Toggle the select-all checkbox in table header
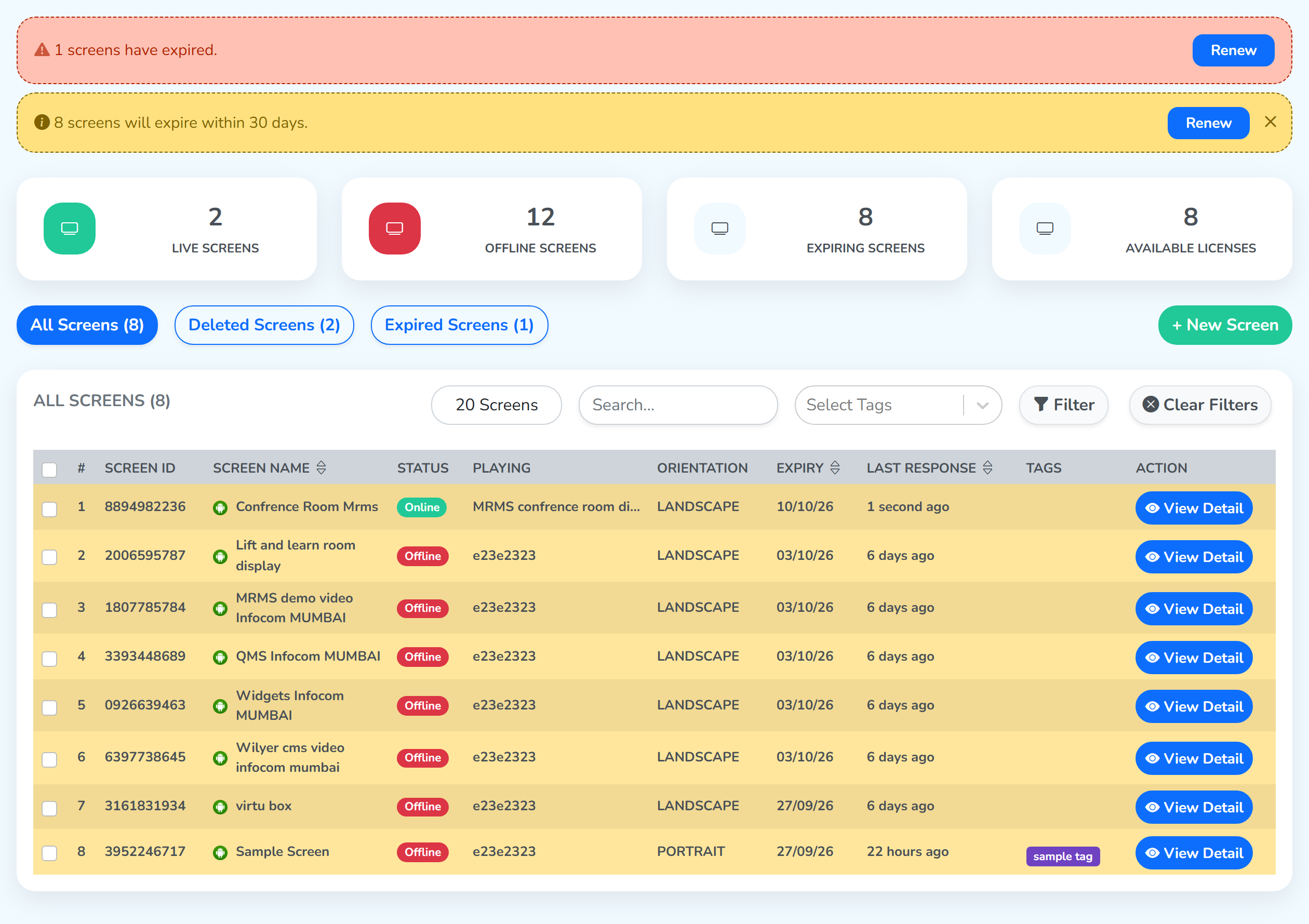 [x=49, y=469]
